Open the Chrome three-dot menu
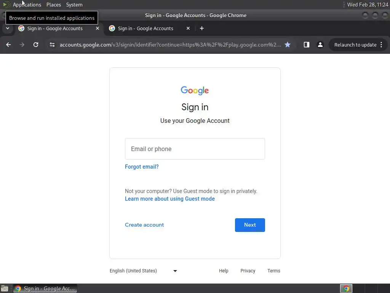 pyautogui.click(x=381, y=45)
